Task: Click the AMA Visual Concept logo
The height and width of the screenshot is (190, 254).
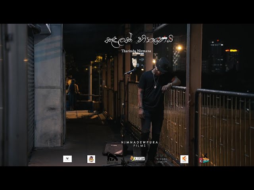Action: pyautogui.click(x=162, y=159)
